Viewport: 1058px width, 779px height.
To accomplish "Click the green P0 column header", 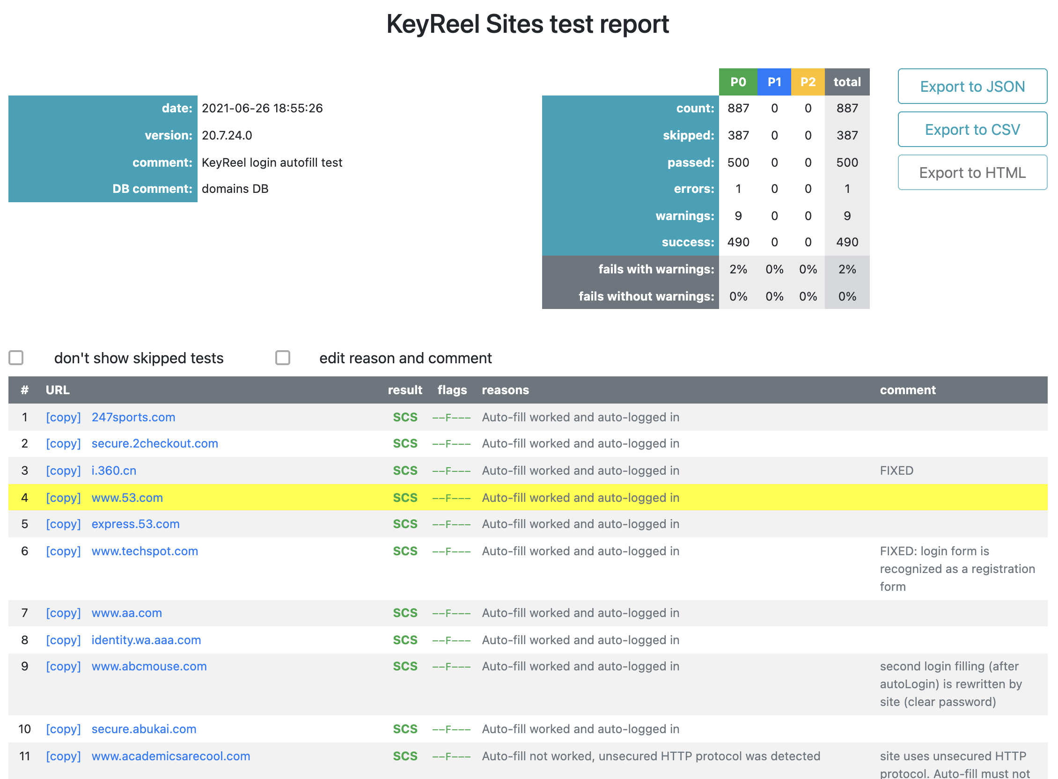I will [x=738, y=82].
